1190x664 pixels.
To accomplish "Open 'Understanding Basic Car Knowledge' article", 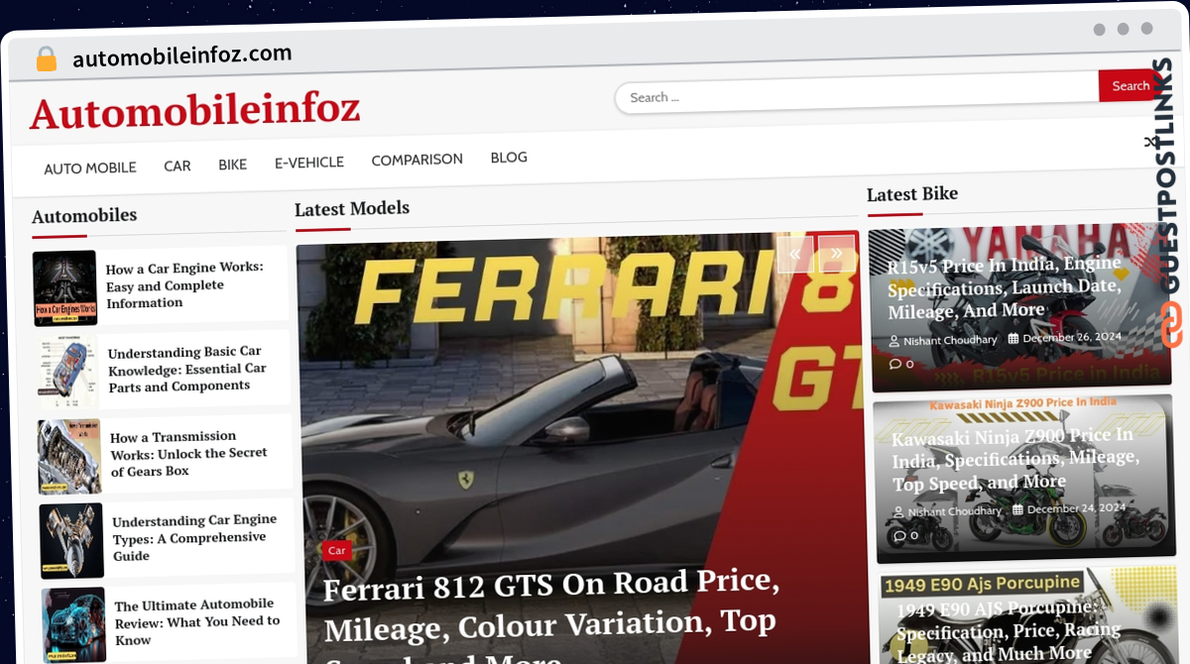I will (x=187, y=369).
